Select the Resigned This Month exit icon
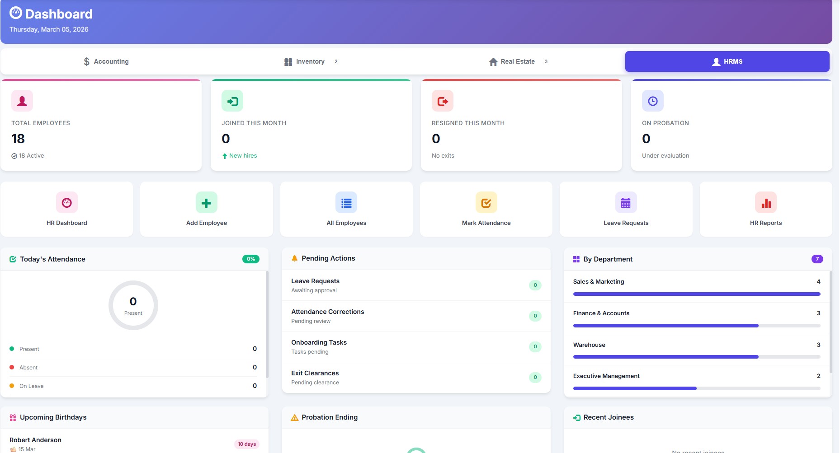The height and width of the screenshot is (453, 840). [x=442, y=101]
